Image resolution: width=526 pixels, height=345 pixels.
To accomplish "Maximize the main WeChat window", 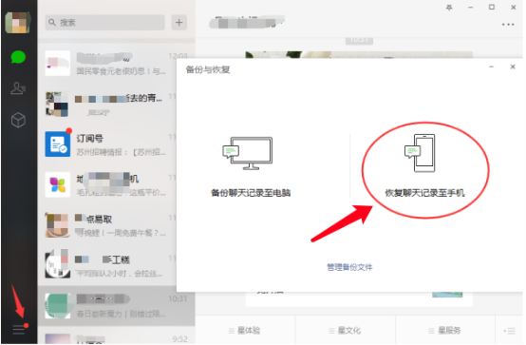I will (492, 7).
